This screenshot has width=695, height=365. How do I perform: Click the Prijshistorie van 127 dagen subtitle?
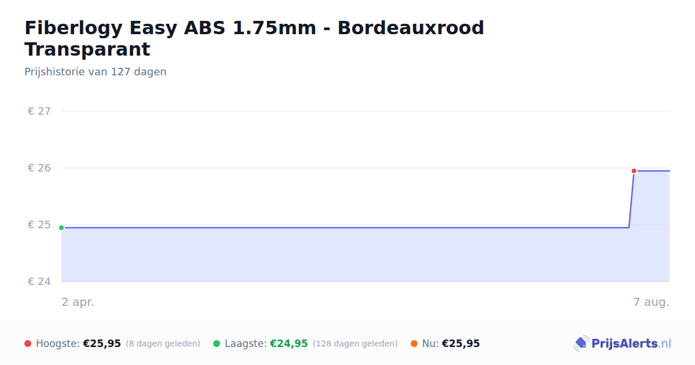pos(96,72)
